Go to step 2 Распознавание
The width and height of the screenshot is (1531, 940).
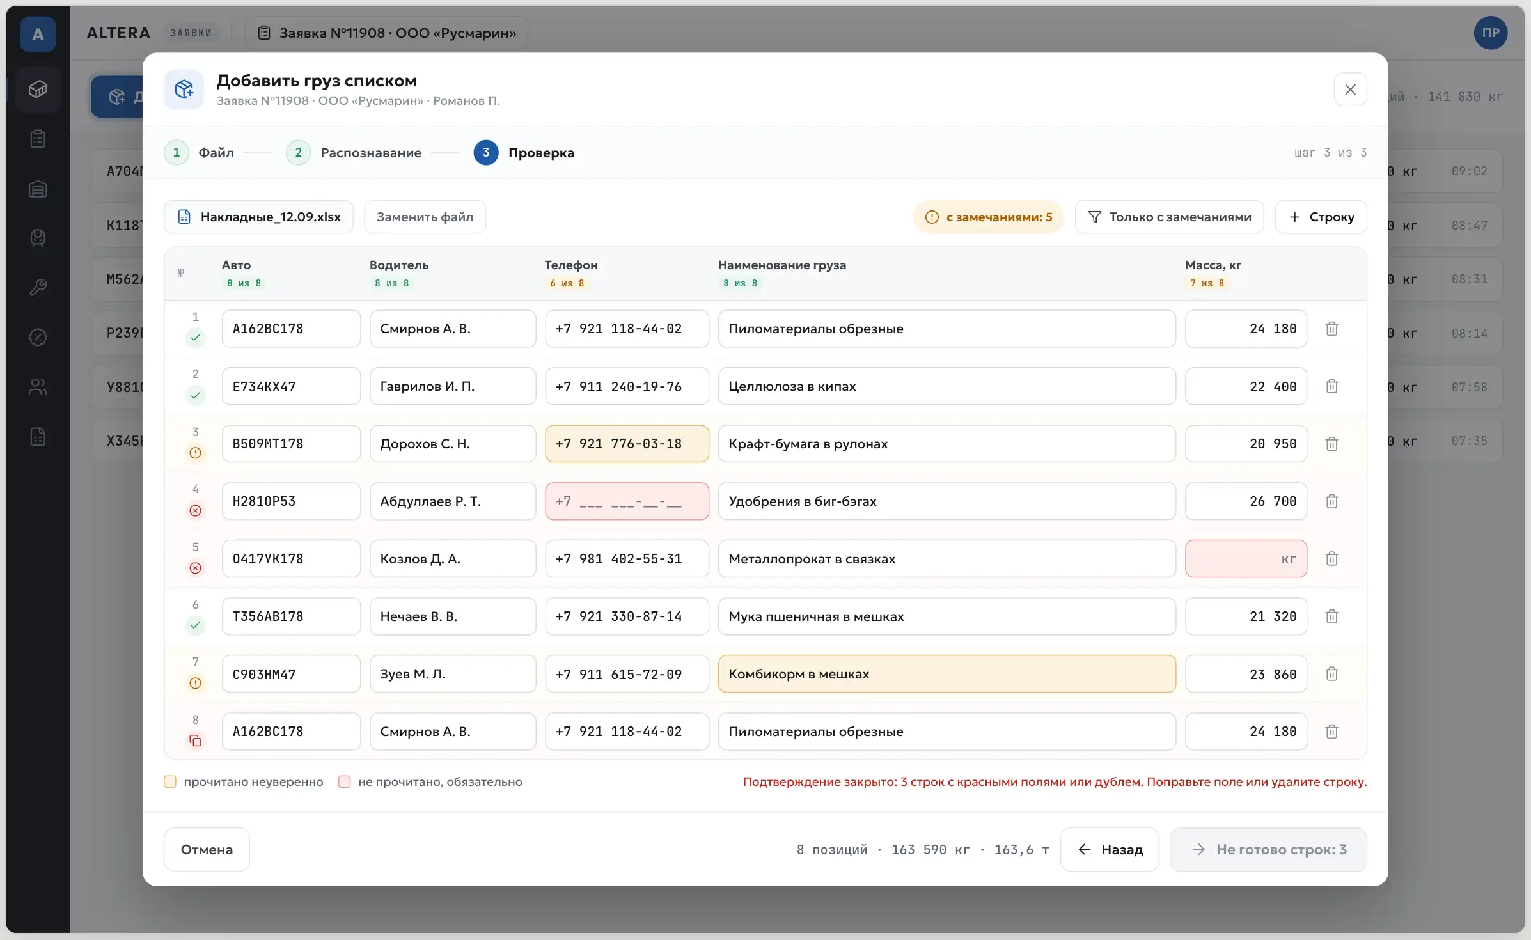(x=354, y=153)
